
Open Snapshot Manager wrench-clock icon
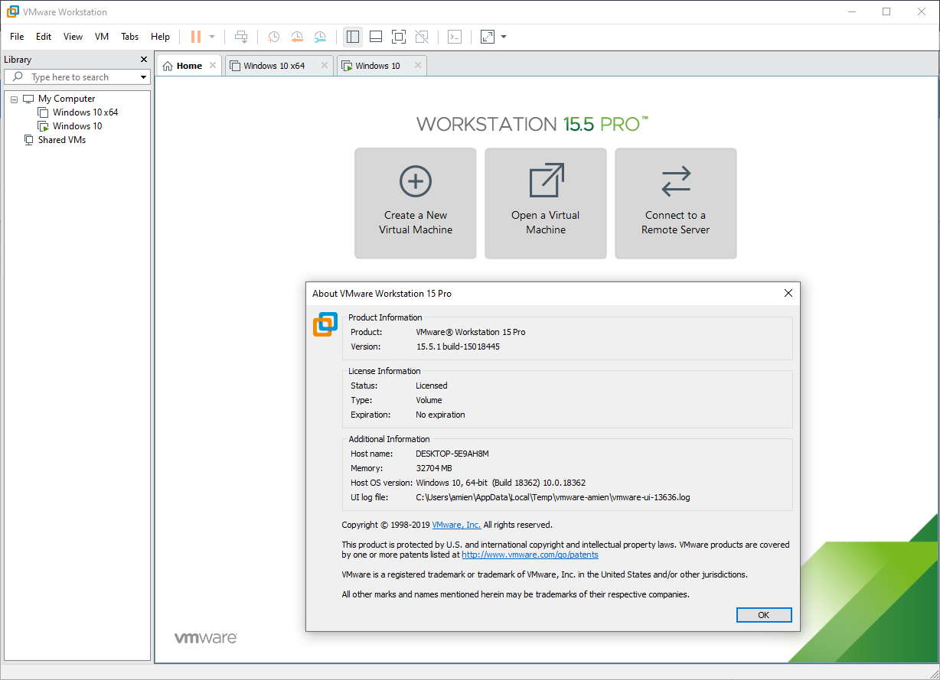pos(320,37)
